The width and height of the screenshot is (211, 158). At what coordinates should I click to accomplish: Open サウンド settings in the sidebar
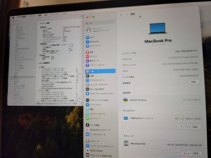pyautogui.click(x=91, y=57)
